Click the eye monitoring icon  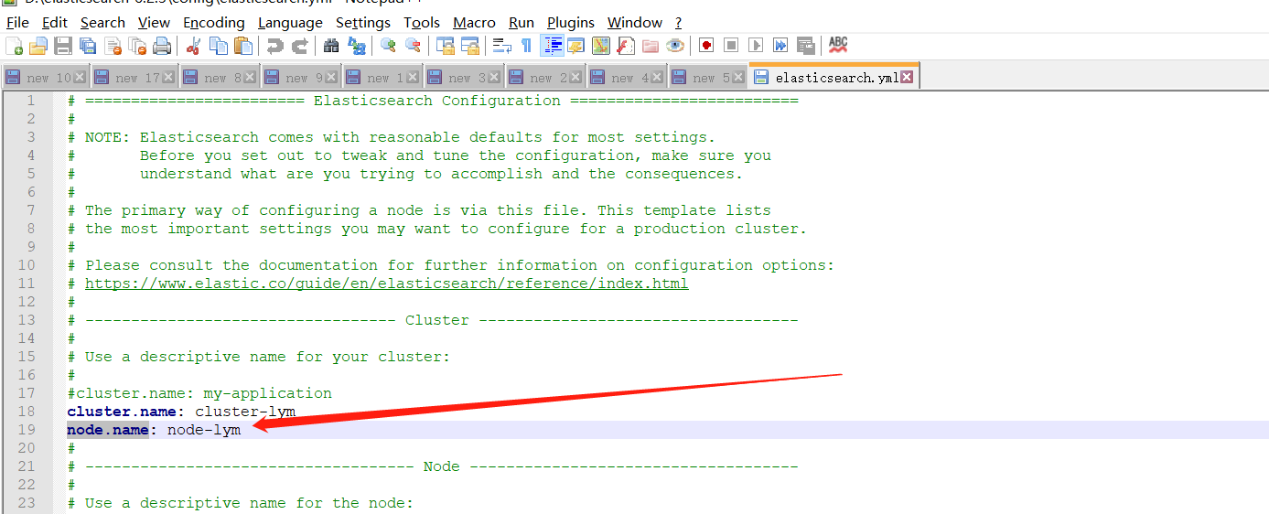click(x=675, y=45)
